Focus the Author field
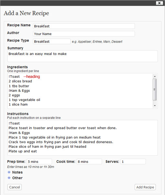 (84, 34)
